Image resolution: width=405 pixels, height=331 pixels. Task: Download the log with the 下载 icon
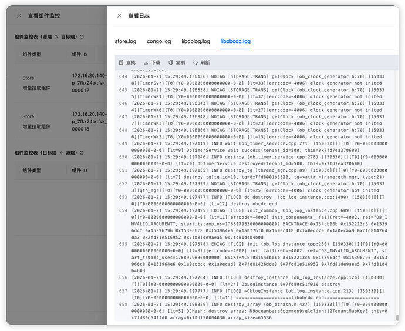coord(146,62)
